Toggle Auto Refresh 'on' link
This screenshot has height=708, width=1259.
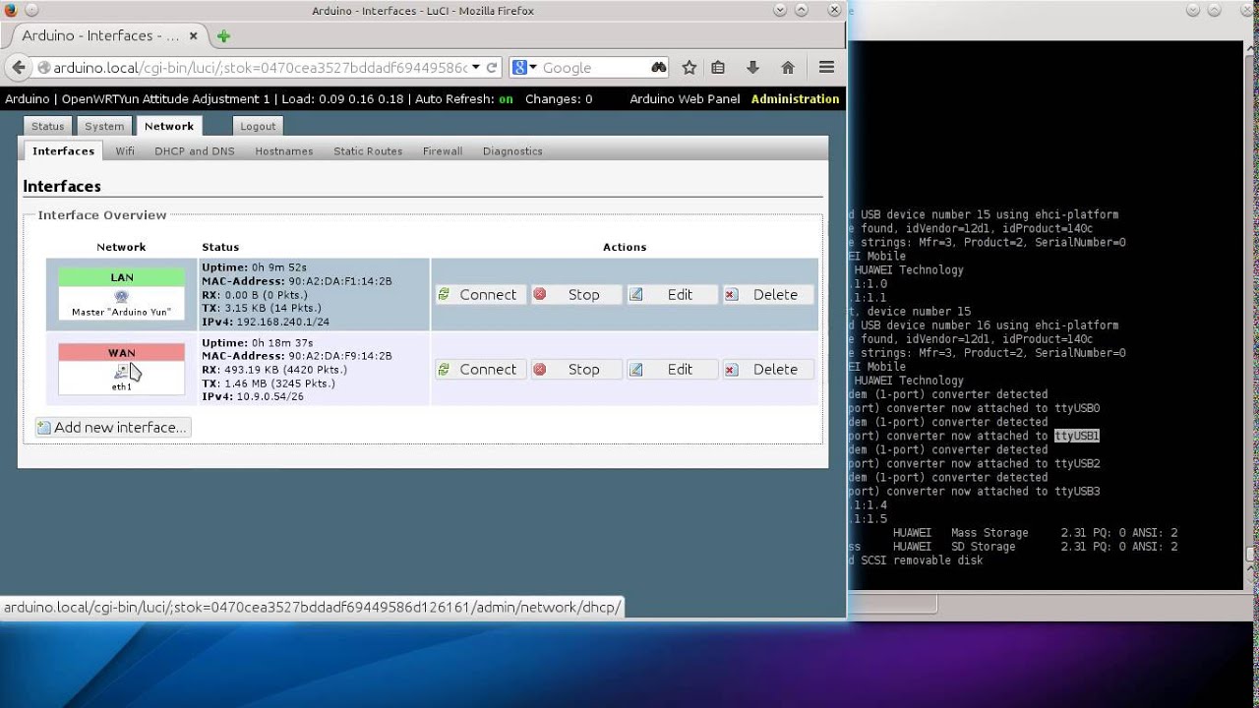[x=506, y=99]
